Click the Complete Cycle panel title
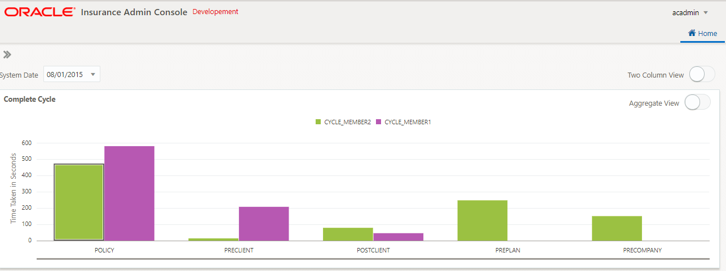 (x=29, y=99)
